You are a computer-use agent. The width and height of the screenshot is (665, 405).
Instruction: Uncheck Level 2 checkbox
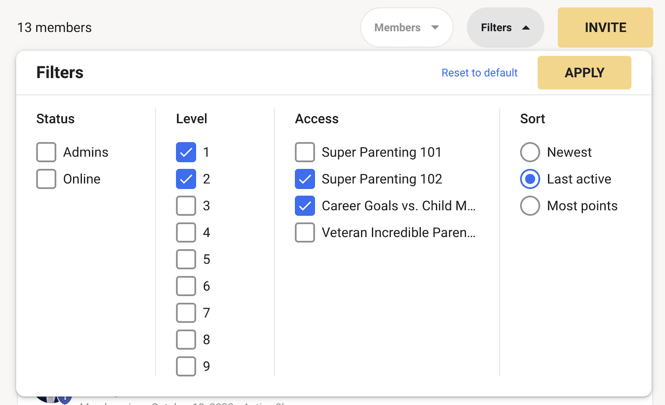point(186,179)
